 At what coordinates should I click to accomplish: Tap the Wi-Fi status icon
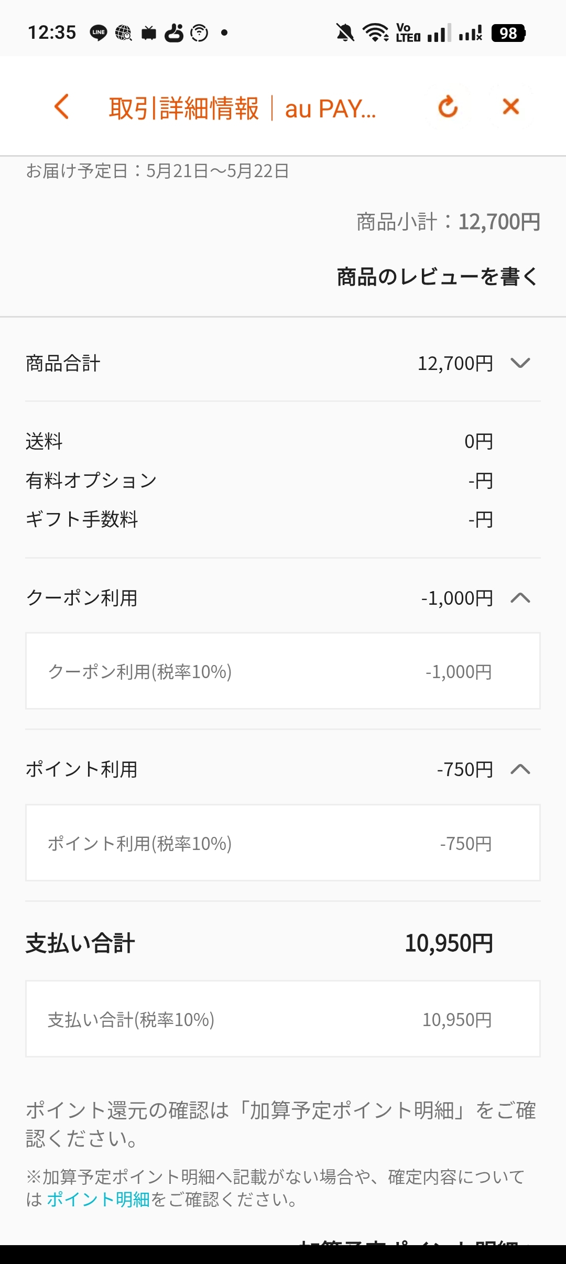point(375,33)
